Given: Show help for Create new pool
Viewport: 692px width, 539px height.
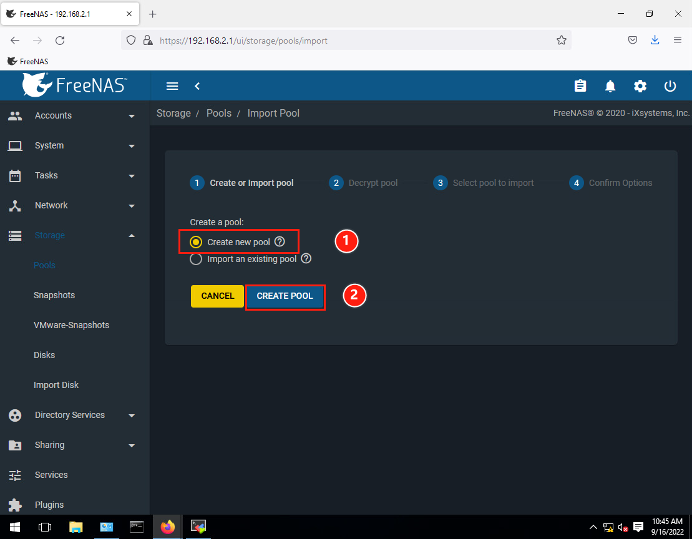Looking at the screenshot, I should (x=280, y=241).
